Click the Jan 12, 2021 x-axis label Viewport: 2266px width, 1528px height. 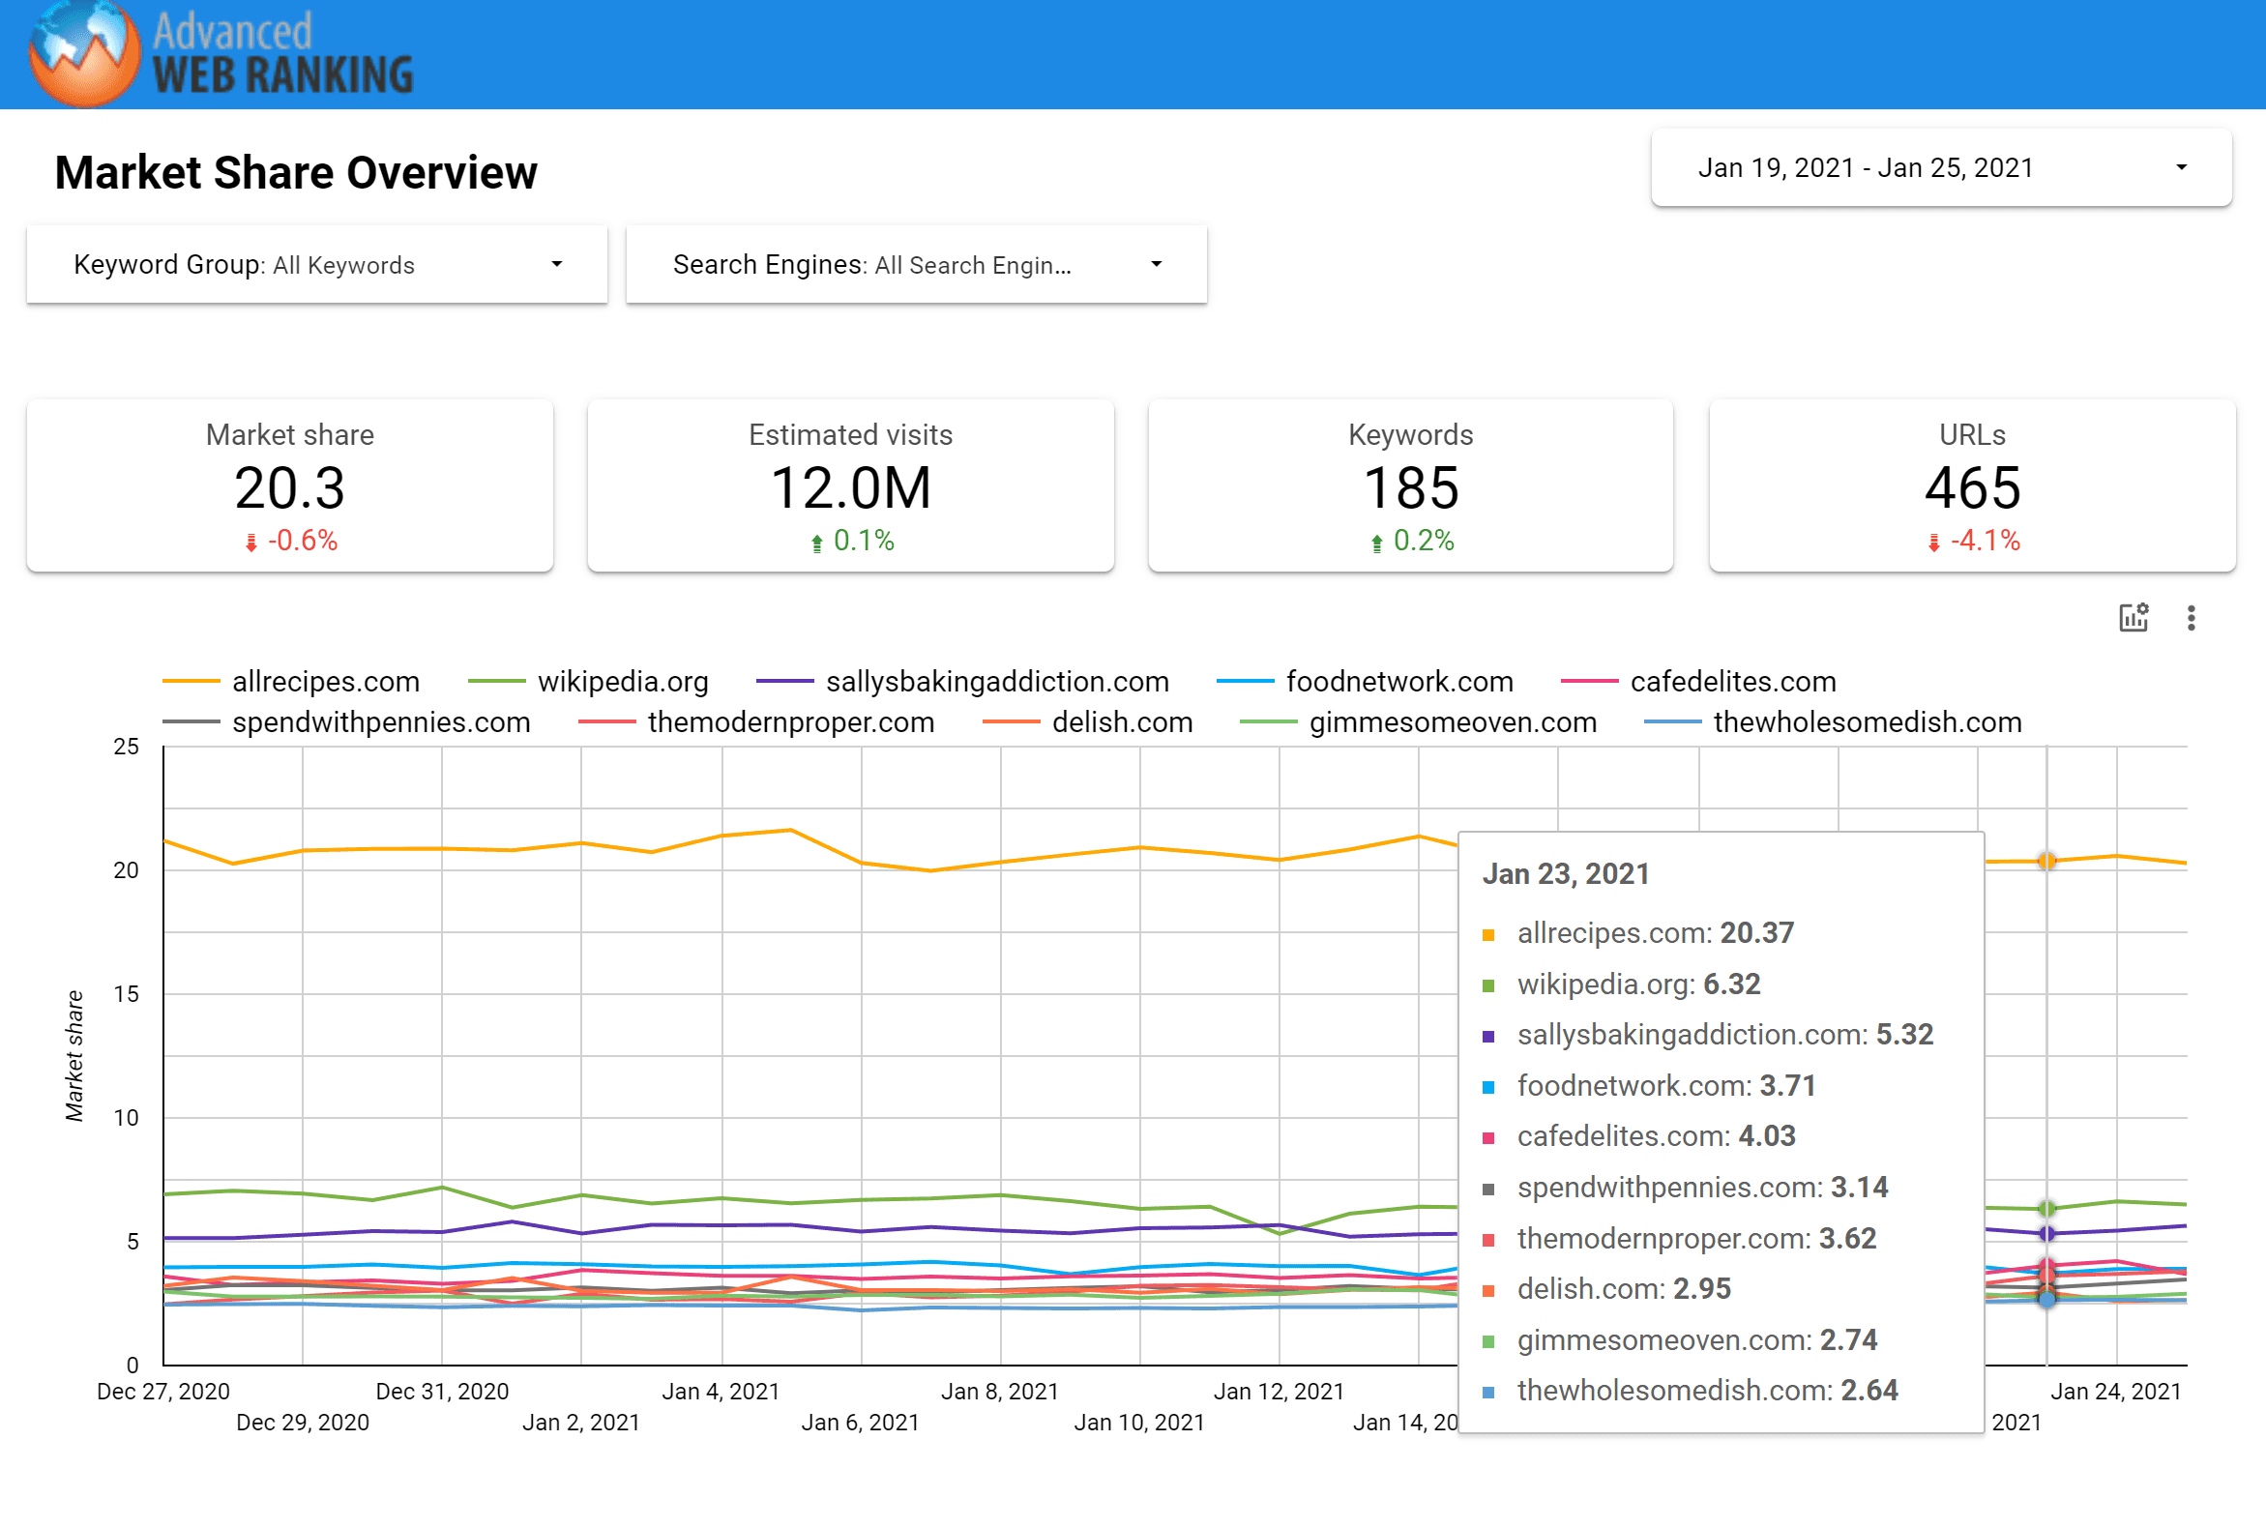1279,1392
